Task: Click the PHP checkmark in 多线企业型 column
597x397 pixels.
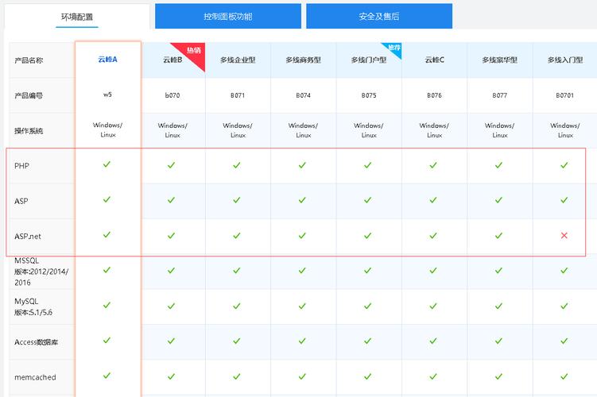Action: (237, 165)
